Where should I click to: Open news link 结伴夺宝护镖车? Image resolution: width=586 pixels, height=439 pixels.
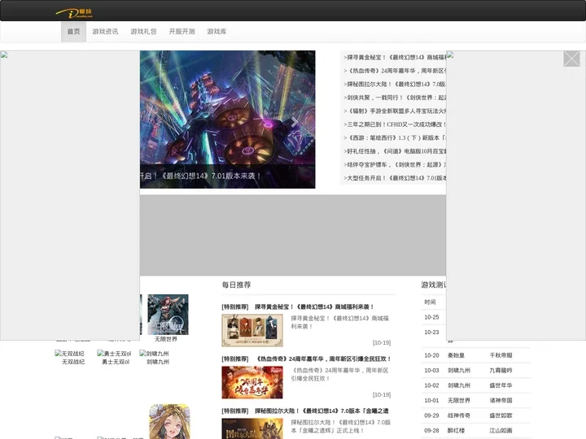(x=395, y=164)
